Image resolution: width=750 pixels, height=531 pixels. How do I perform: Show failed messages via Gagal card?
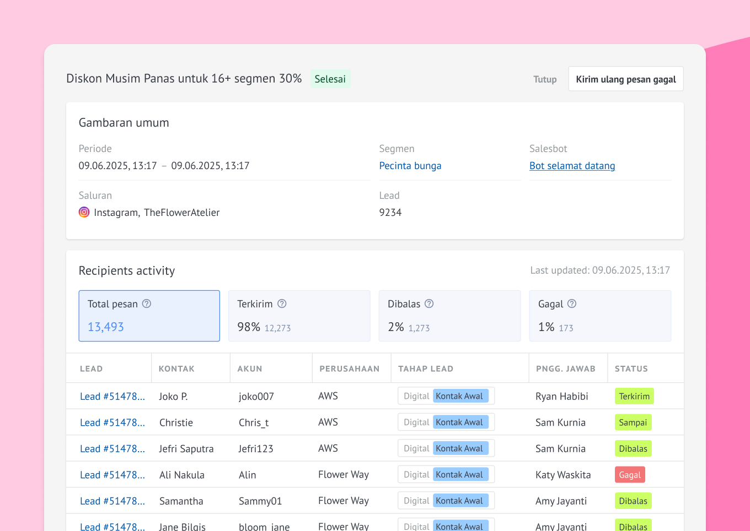pyautogui.click(x=600, y=316)
